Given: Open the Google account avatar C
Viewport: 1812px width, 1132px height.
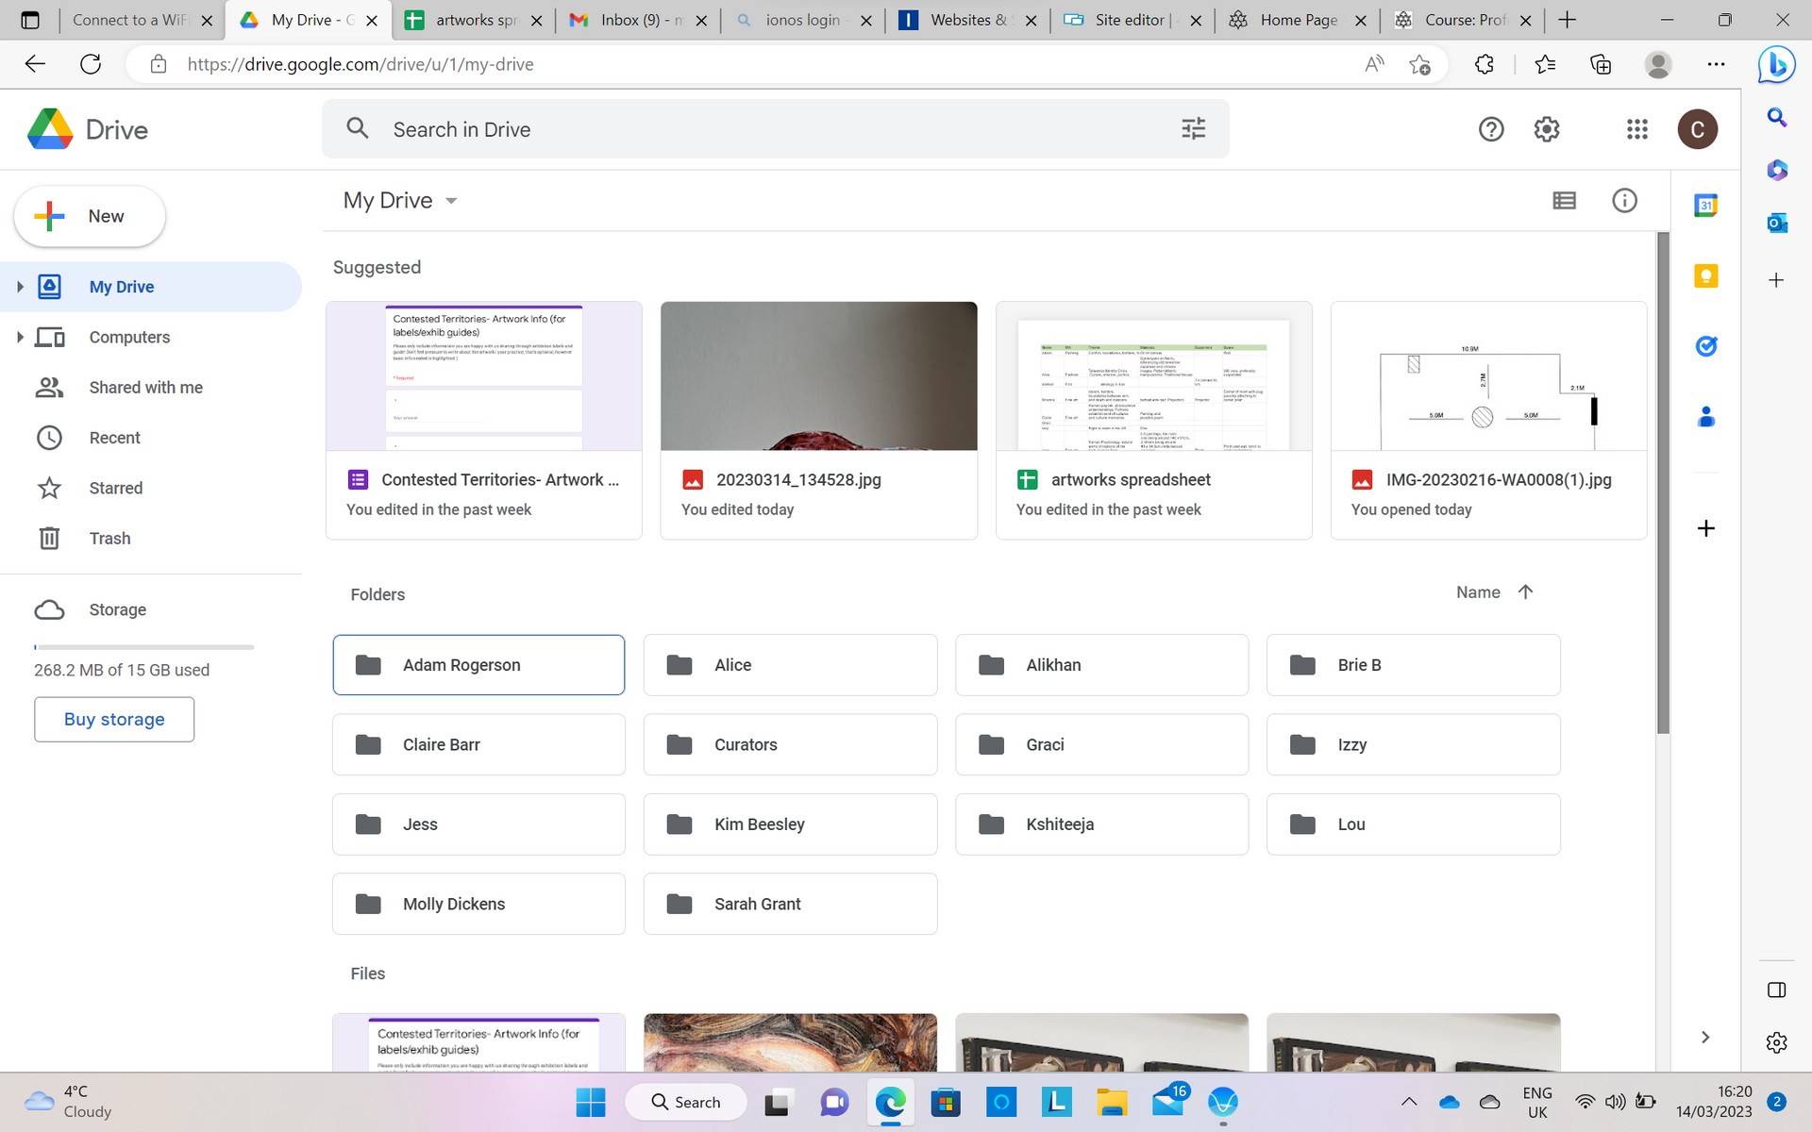Looking at the screenshot, I should 1697,129.
